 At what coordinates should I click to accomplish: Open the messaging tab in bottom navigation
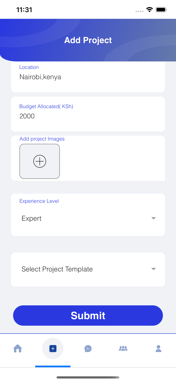[x=88, y=348]
